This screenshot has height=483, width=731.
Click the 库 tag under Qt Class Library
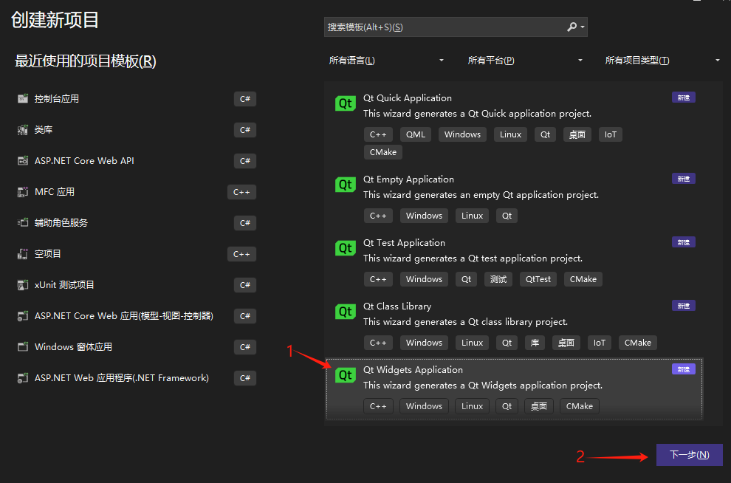click(535, 343)
